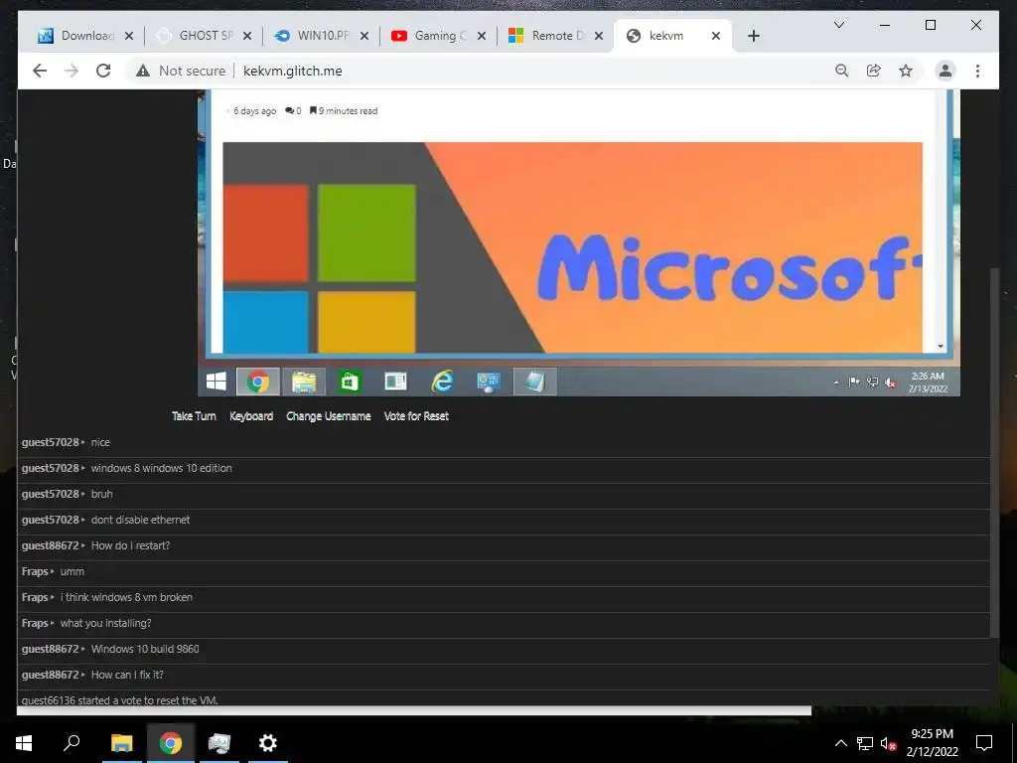Image resolution: width=1017 pixels, height=763 pixels.
Task: Click chat message 'Windows 10 build 9860'
Action: pyautogui.click(x=145, y=649)
